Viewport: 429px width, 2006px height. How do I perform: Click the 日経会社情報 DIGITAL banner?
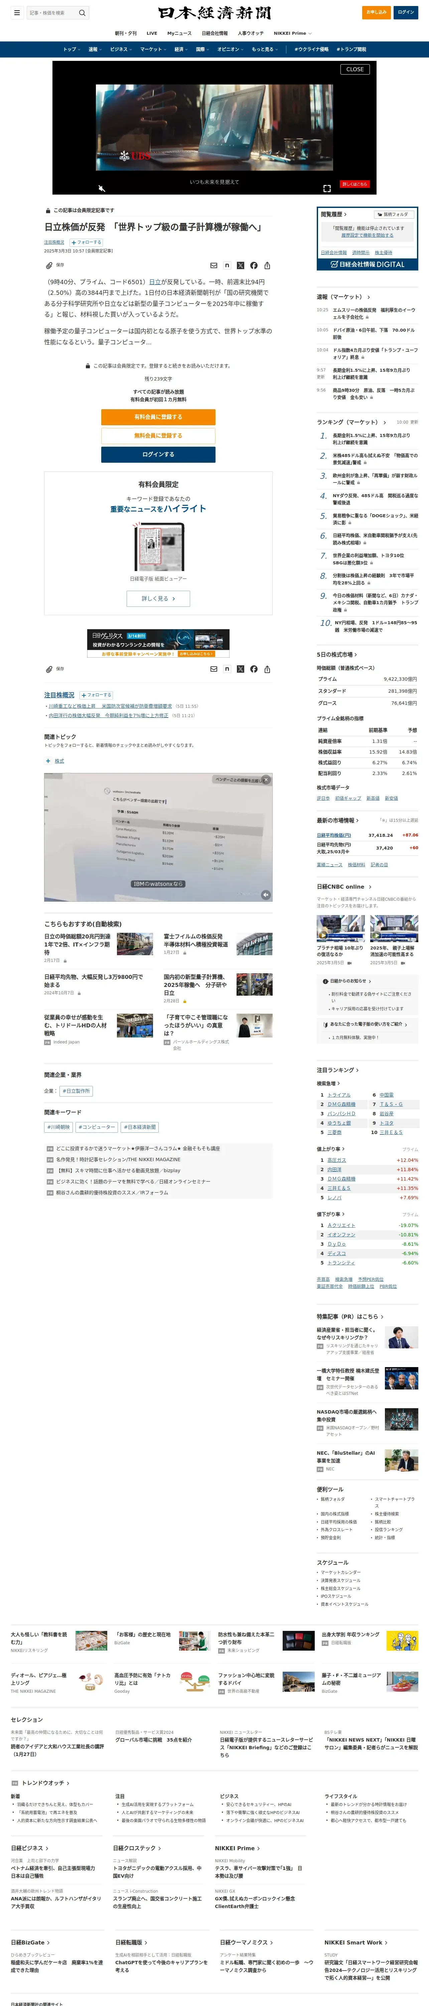[x=368, y=264]
